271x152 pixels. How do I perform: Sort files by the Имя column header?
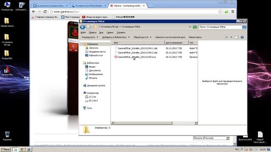coord(138,43)
